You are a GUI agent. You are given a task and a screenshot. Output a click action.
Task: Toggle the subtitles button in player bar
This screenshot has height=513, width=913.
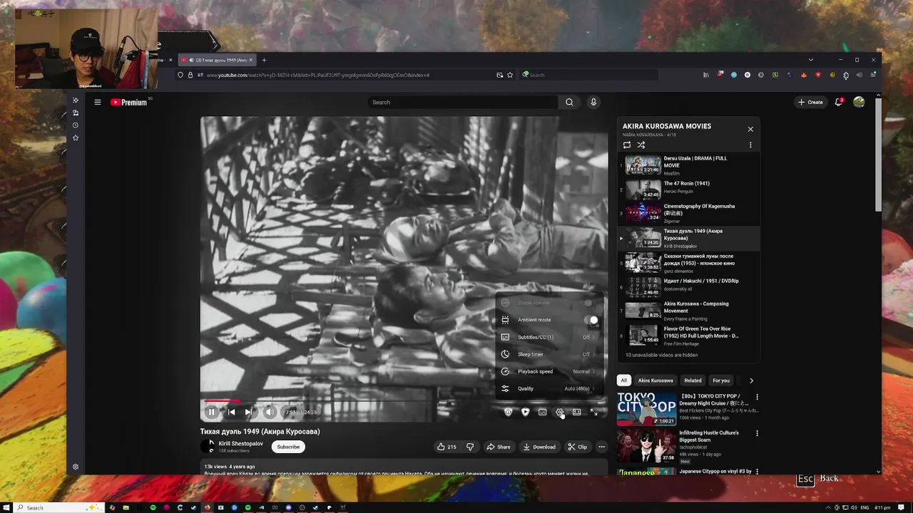click(542, 412)
